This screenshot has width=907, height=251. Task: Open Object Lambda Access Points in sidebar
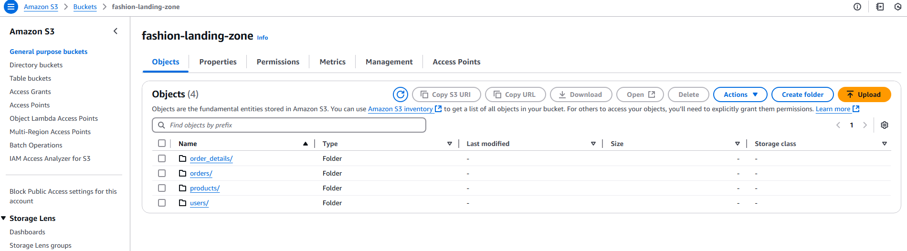[54, 118]
